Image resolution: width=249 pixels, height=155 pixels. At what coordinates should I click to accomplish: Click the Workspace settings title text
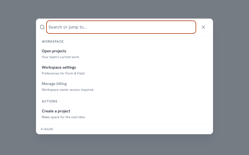59,68
